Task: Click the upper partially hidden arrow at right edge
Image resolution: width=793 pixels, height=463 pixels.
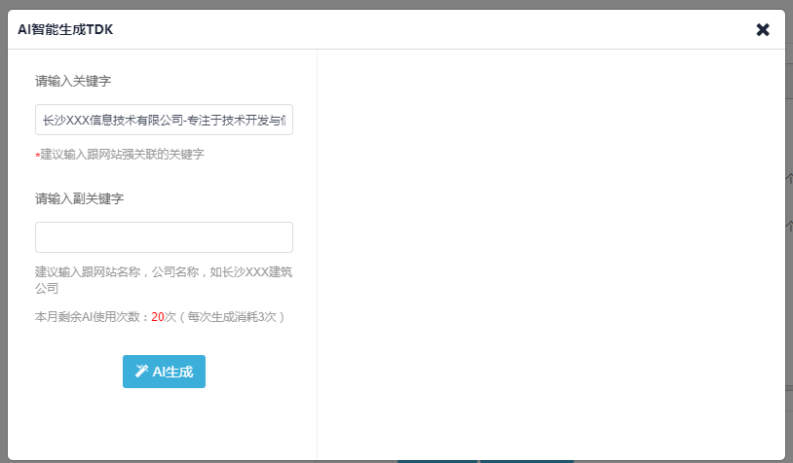Action: [789, 178]
